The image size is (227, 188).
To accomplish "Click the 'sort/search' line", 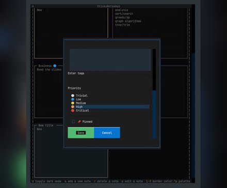I will point(124,14).
